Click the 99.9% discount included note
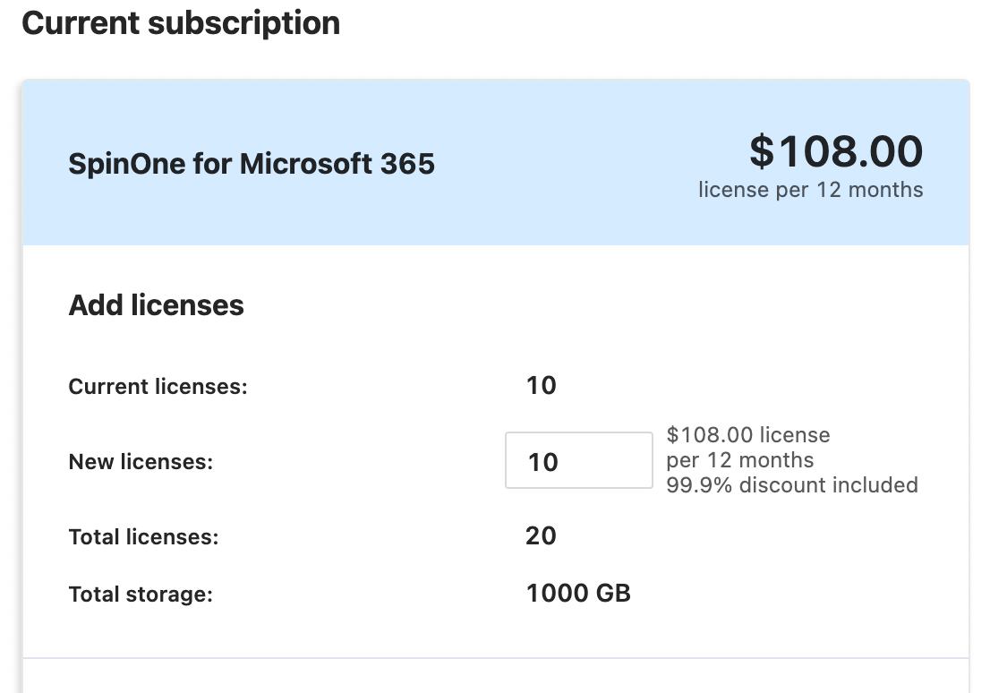Screen dimensions: 990x693 tap(792, 485)
